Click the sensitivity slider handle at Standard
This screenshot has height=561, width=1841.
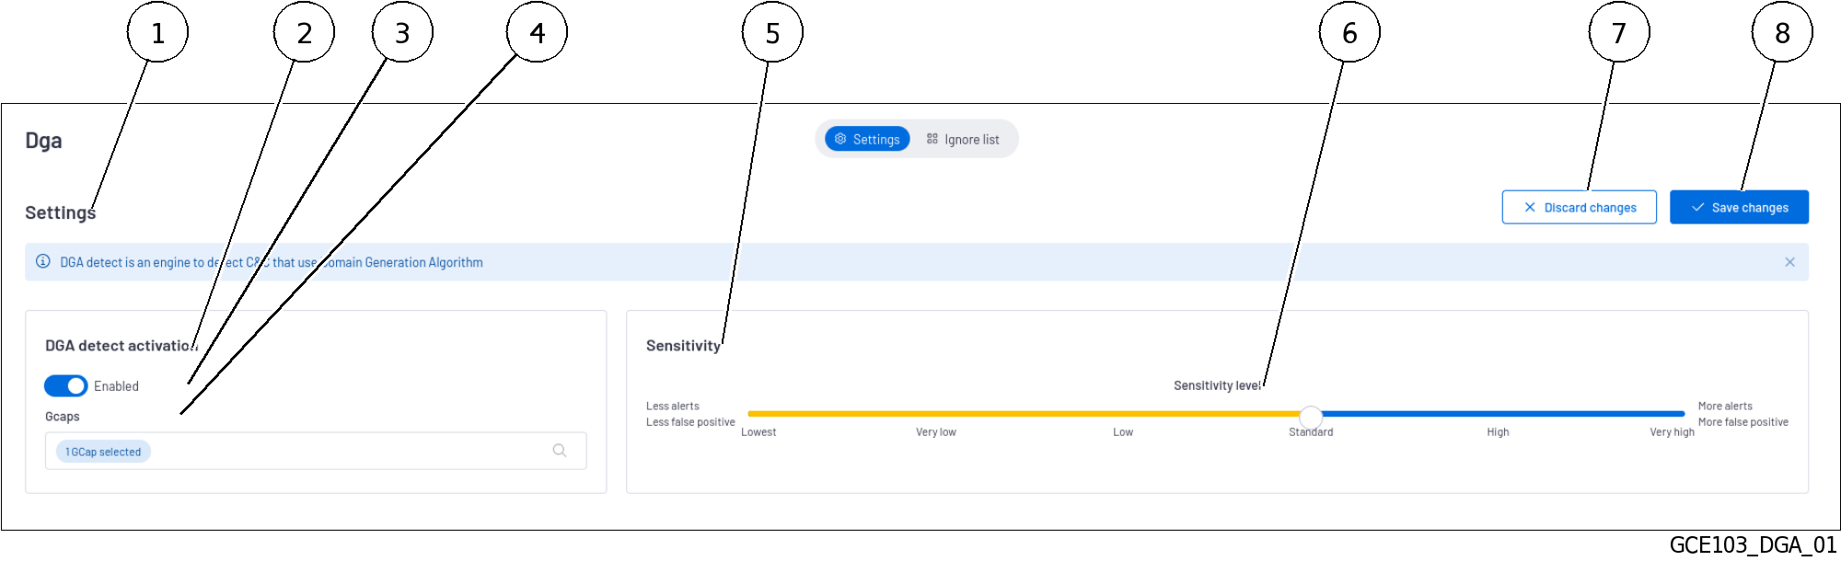(1311, 417)
